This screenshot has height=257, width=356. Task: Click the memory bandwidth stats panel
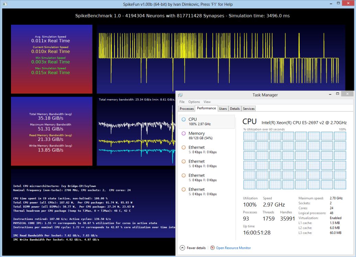click(52, 131)
